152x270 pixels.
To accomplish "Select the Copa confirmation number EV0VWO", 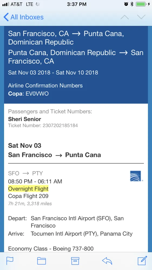I will 37,94.
